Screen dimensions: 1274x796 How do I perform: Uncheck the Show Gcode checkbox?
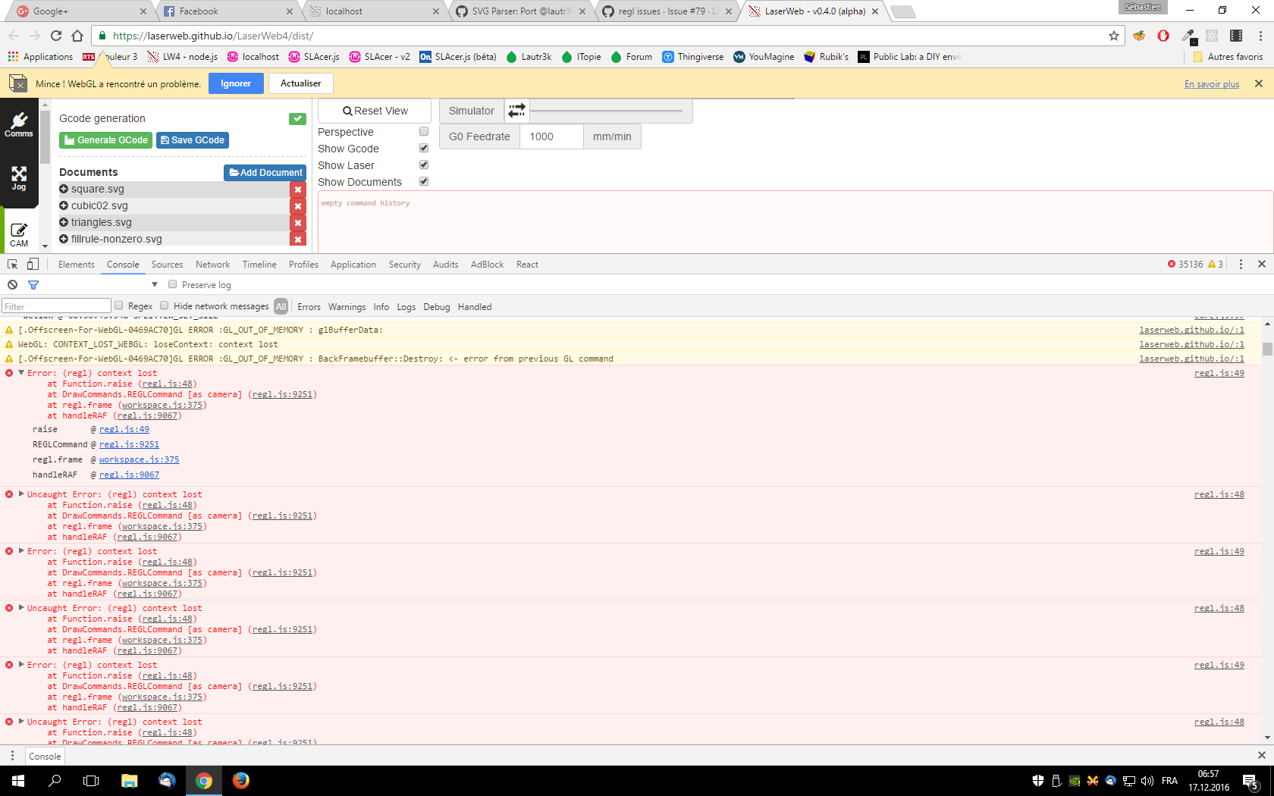tap(424, 149)
